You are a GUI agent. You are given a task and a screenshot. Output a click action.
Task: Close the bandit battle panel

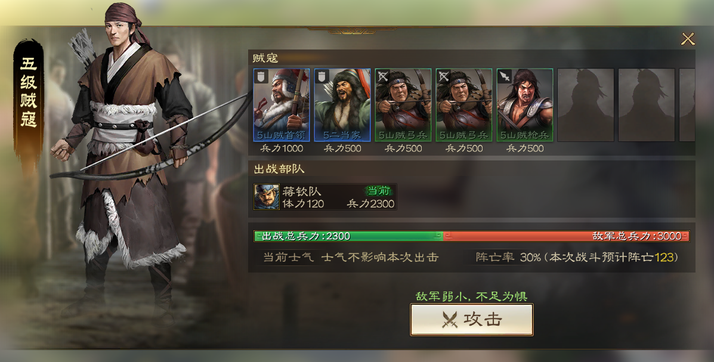click(688, 39)
